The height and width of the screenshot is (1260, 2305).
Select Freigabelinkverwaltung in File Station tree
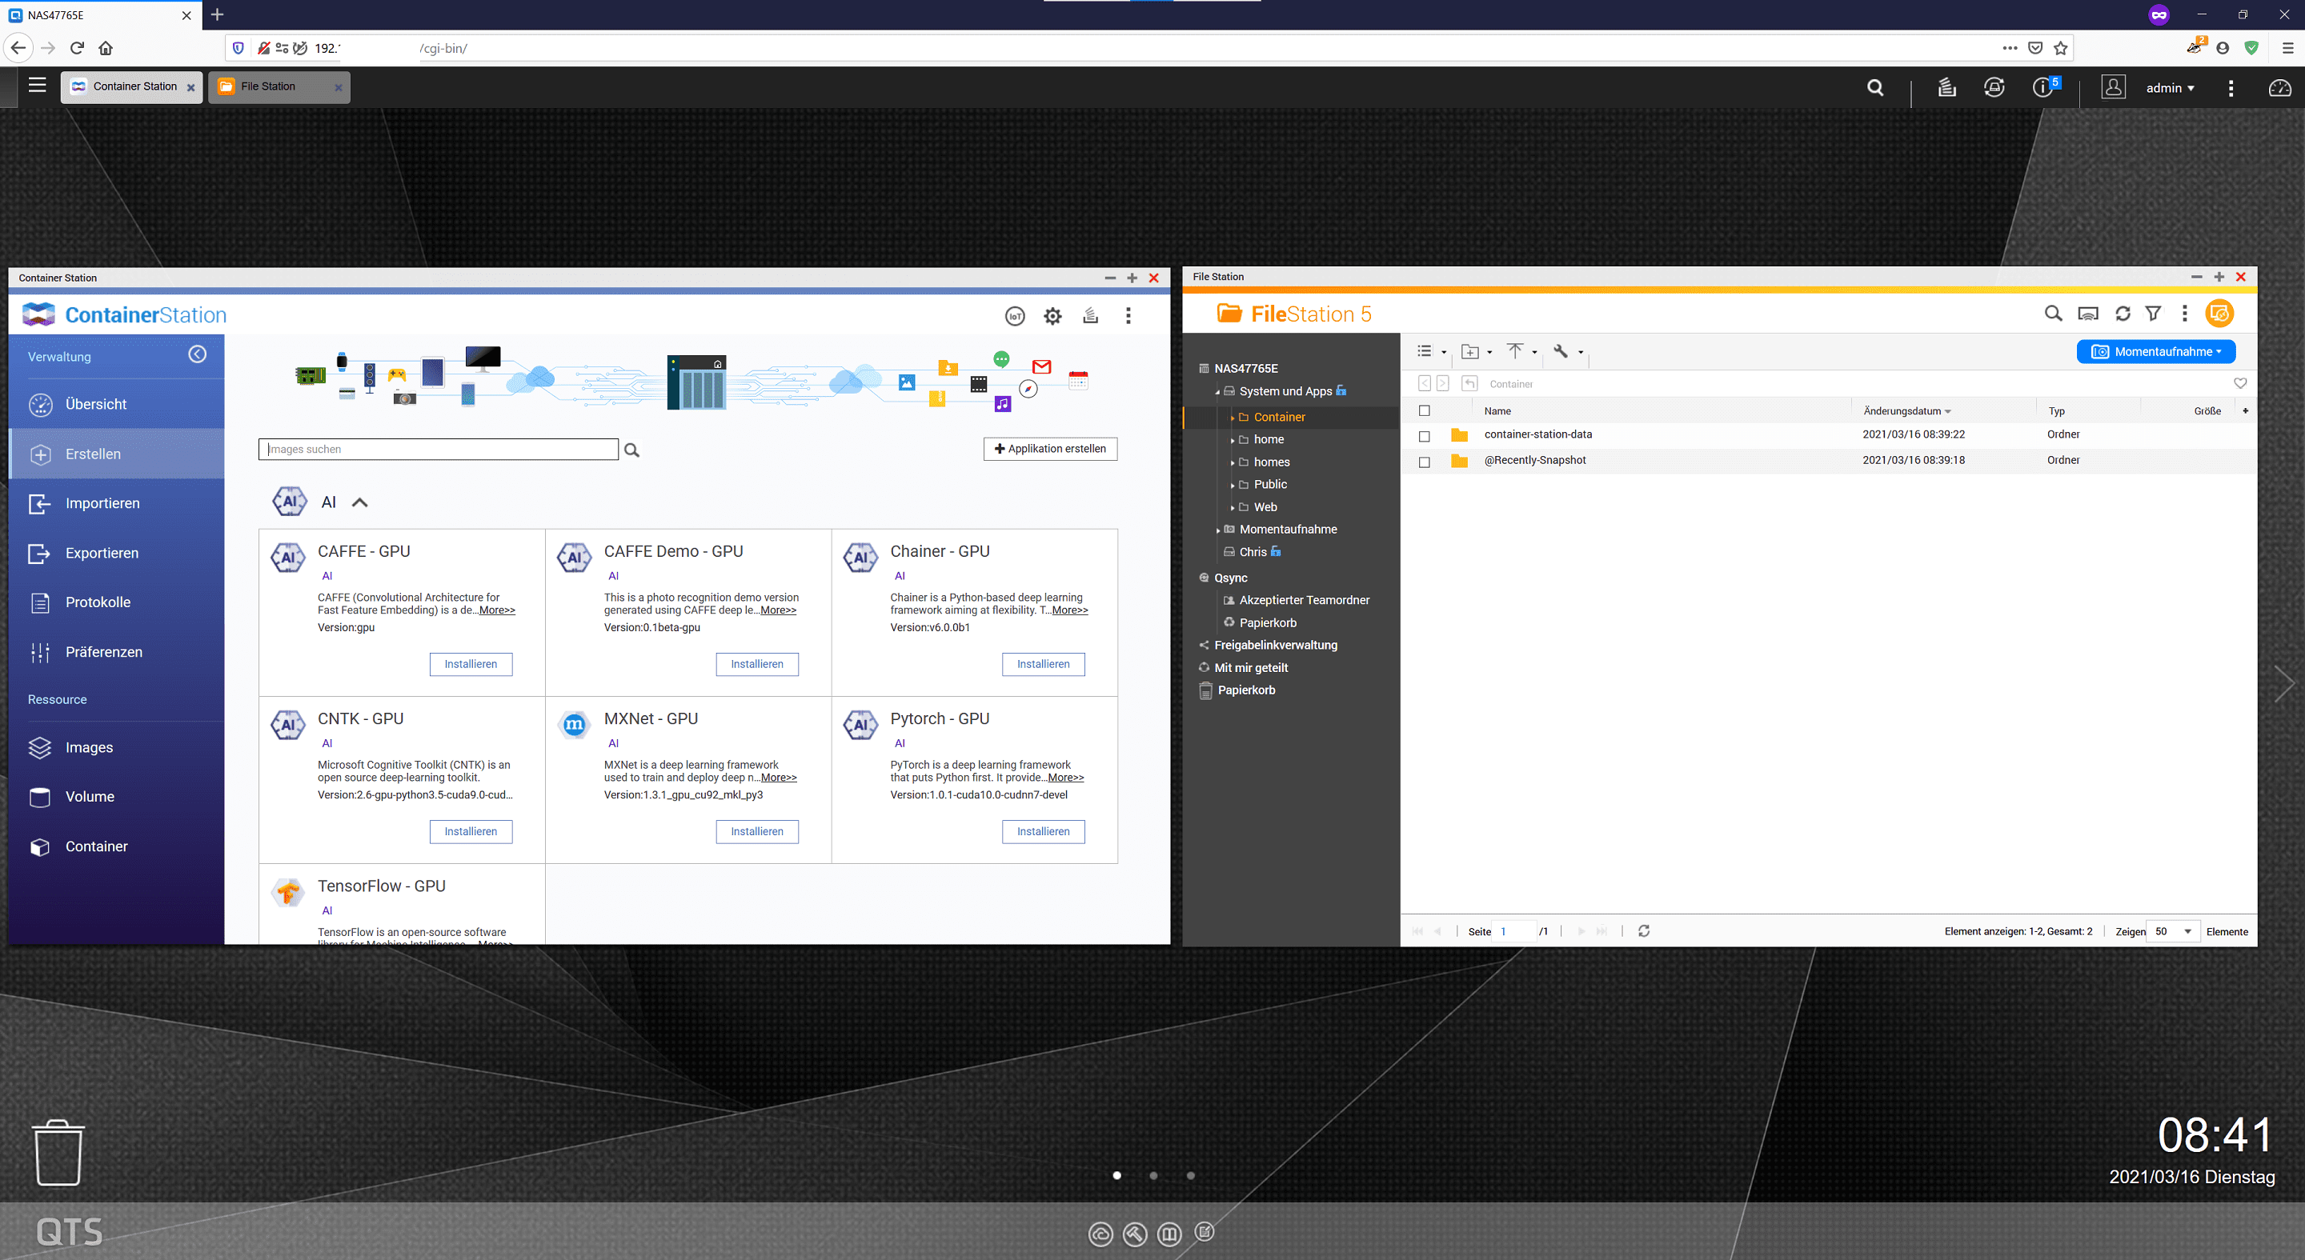(1275, 645)
